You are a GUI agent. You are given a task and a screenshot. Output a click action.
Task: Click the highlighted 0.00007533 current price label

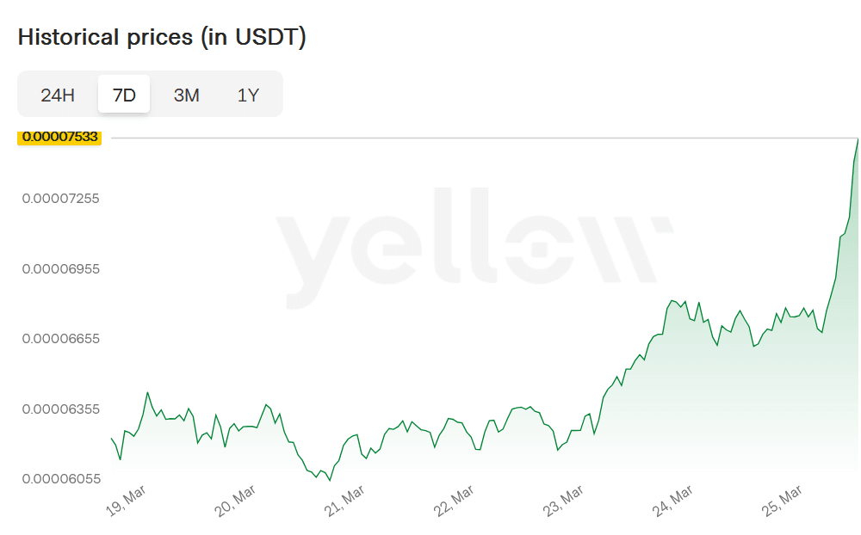[x=60, y=137]
